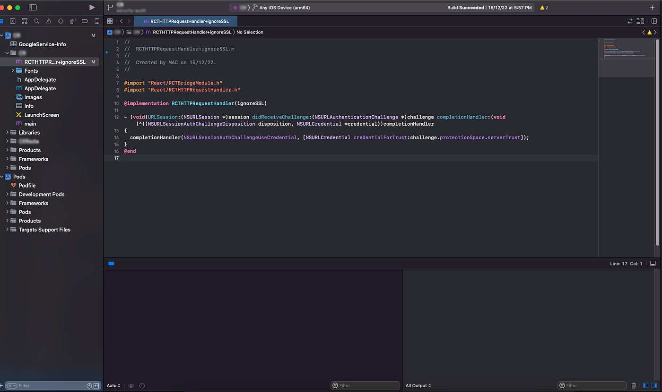Open the Auto variables scope dropdown

[113, 385]
